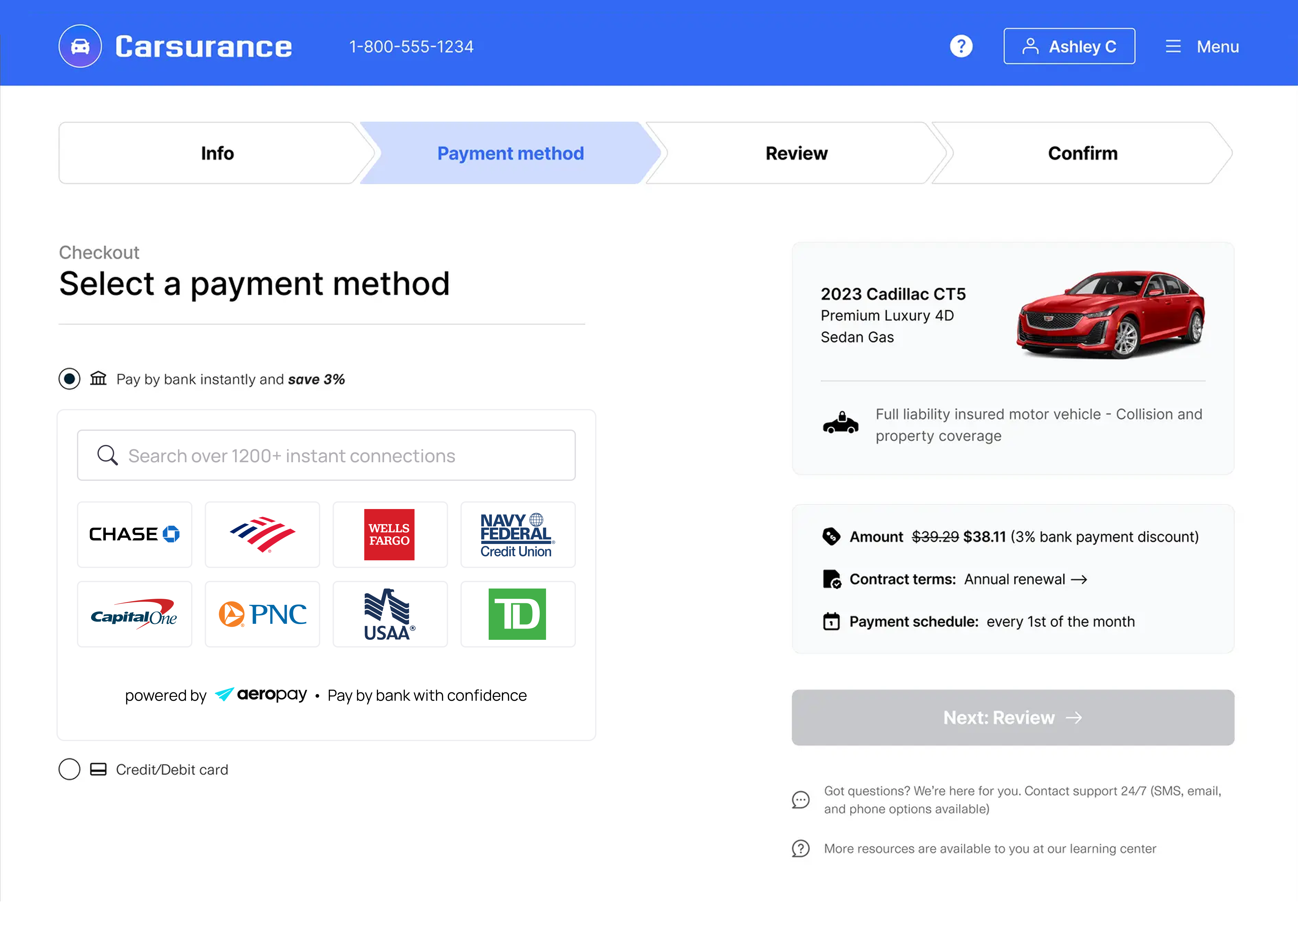1298x936 pixels.
Task: Click the Carsurance car logo icon
Action: pyautogui.click(x=80, y=46)
